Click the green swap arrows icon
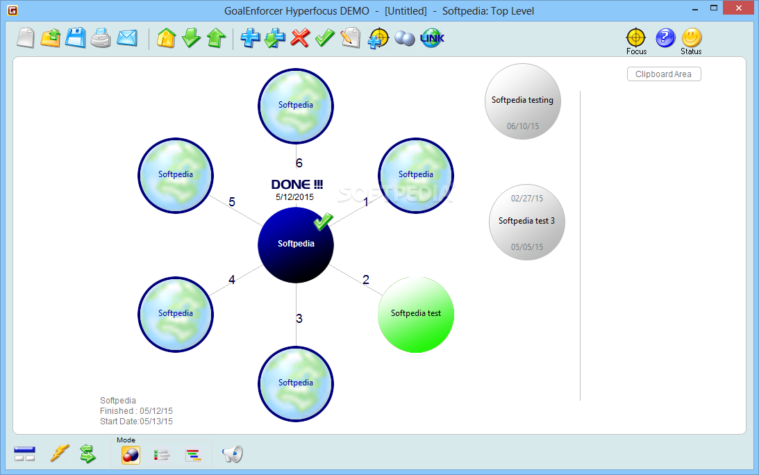The image size is (759, 475). coord(87,453)
